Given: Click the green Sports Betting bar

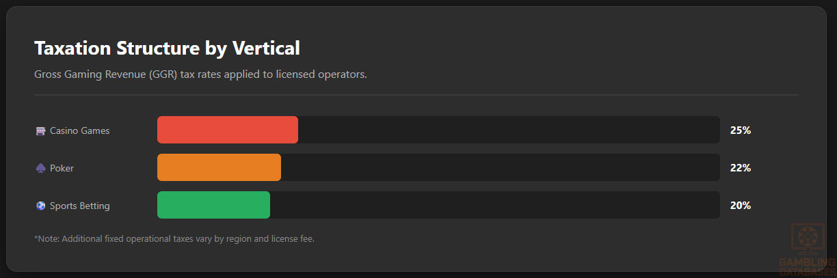Looking at the screenshot, I should (213, 205).
